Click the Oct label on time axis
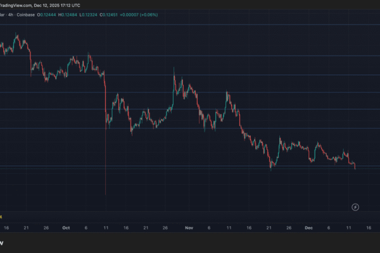The width and height of the screenshot is (380, 253). 67,227
